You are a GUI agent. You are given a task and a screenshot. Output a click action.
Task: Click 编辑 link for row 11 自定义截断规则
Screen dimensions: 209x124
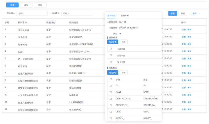(189, 102)
